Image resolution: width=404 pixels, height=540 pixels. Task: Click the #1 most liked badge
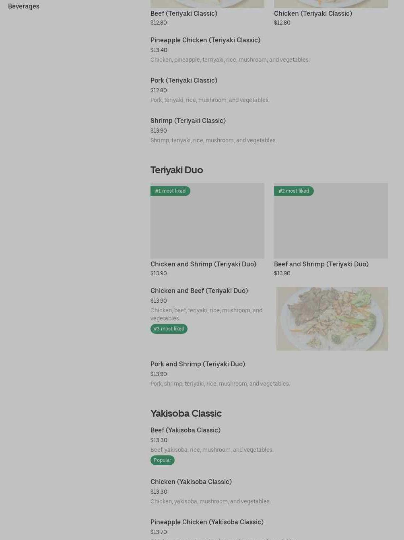(170, 191)
